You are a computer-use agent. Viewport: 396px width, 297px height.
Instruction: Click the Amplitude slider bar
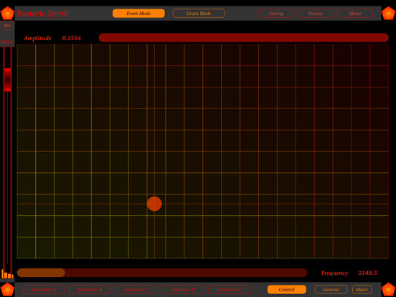243,37
